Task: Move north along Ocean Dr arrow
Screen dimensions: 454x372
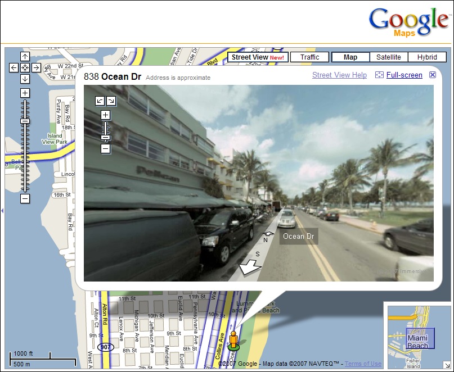Action: [268, 233]
